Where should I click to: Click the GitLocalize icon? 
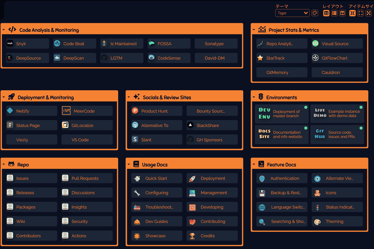[x=65, y=125]
